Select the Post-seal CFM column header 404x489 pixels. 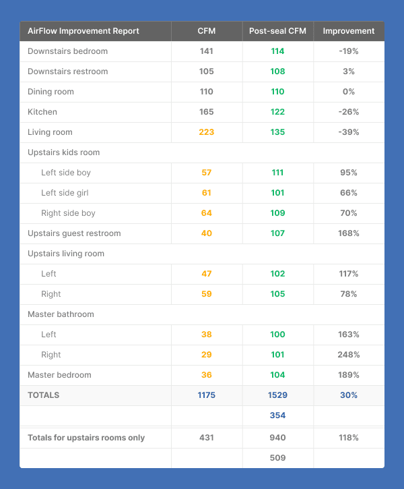pos(277,31)
